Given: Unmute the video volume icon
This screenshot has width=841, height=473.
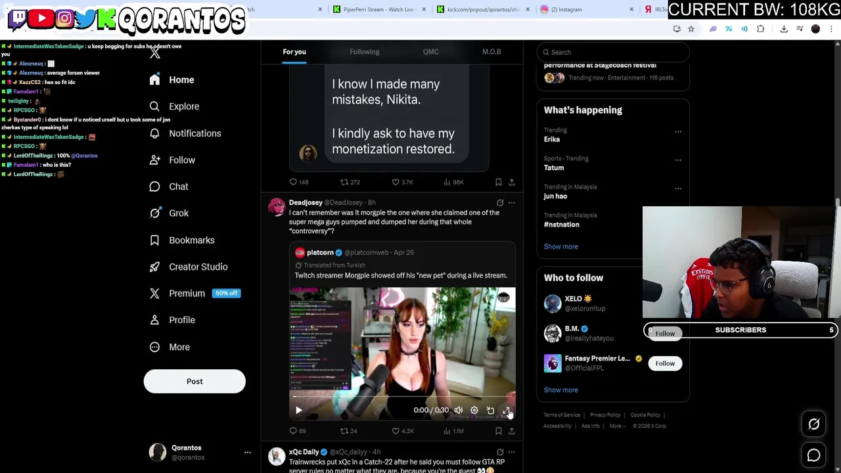Looking at the screenshot, I should coord(459,411).
